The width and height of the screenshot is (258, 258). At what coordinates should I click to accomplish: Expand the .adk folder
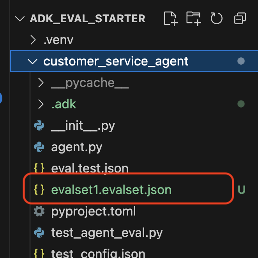click(41, 104)
